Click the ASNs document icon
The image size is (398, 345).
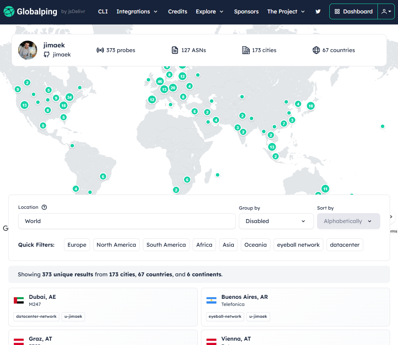175,50
